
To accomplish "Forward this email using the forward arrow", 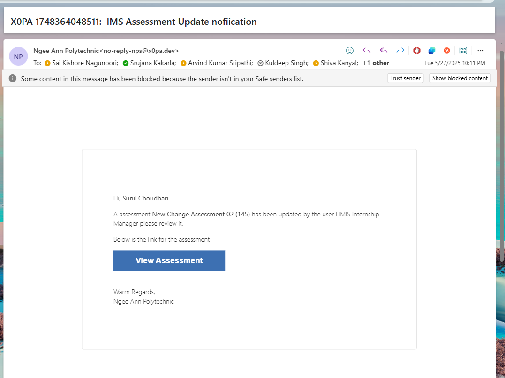I will [x=400, y=51].
